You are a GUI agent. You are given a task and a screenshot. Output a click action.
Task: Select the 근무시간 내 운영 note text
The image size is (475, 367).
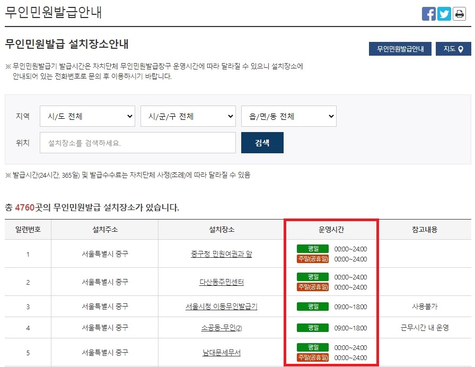pyautogui.click(x=425, y=328)
